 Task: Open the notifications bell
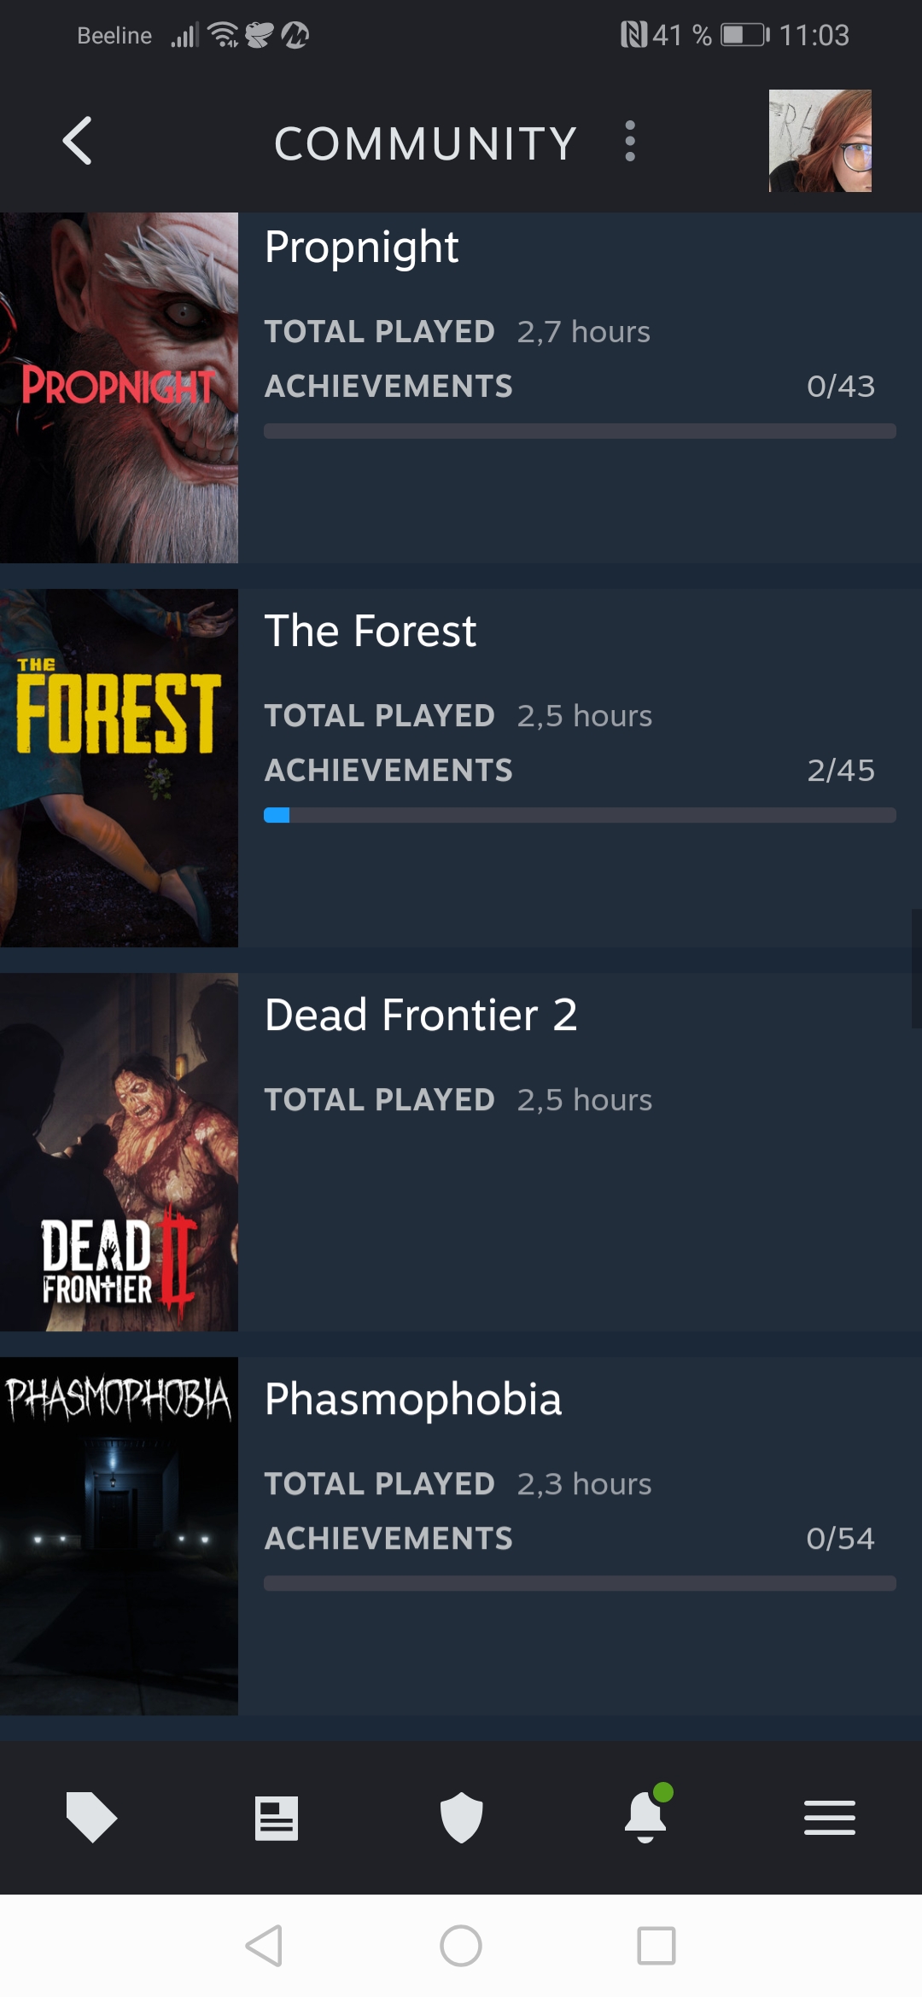point(645,1817)
